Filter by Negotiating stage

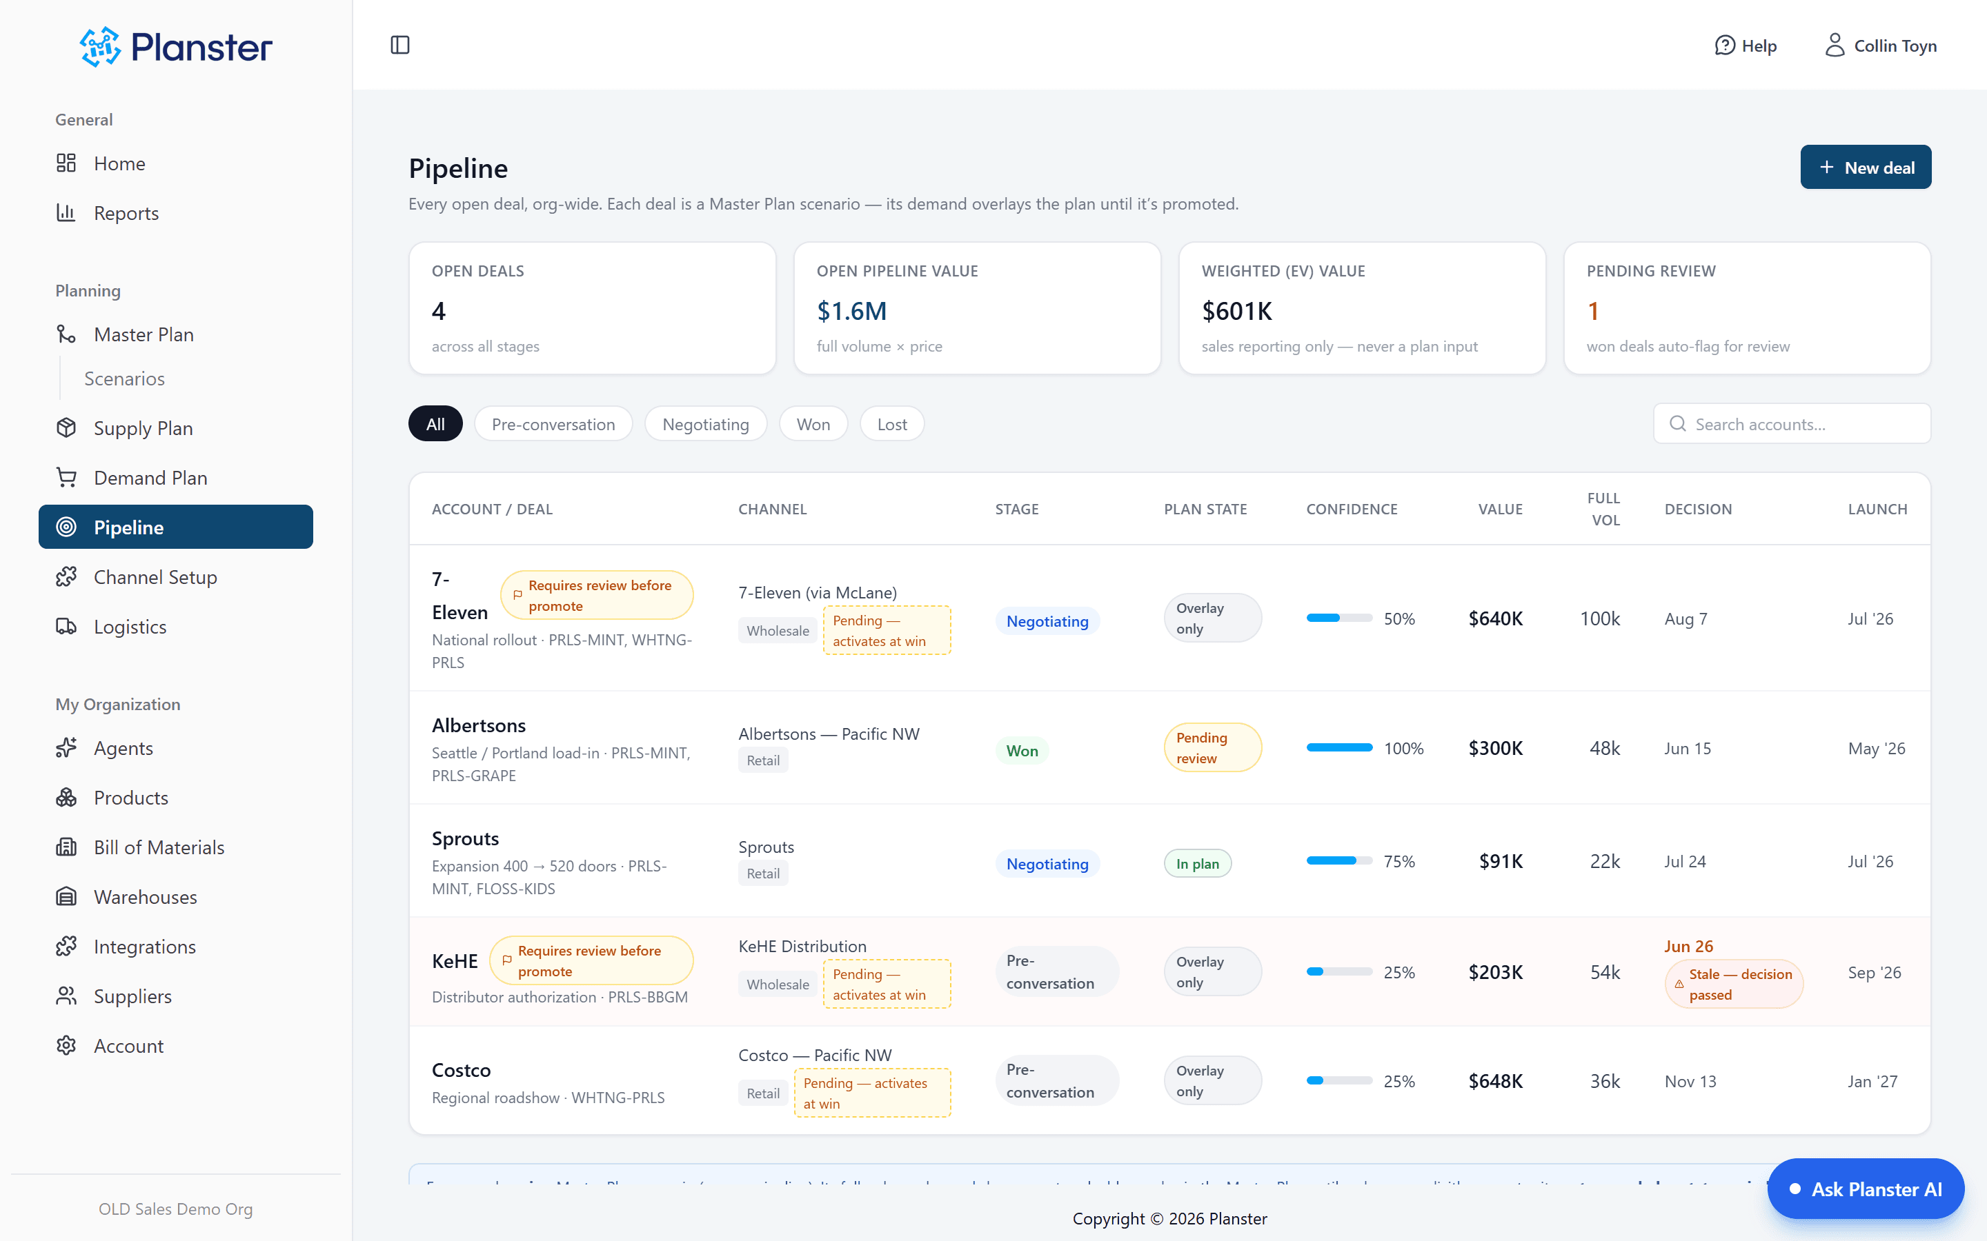tap(706, 423)
